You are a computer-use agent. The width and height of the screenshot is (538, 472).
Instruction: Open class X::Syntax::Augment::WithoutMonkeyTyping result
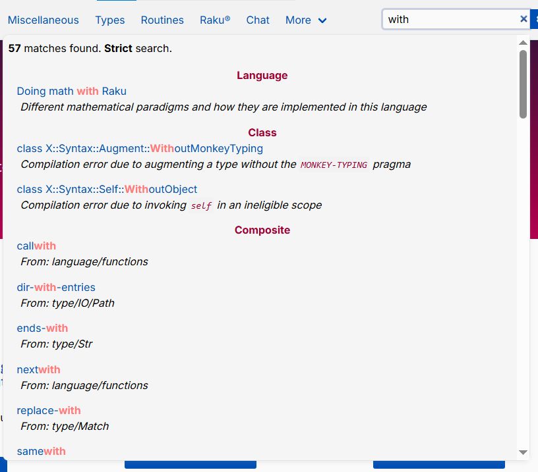(140, 148)
